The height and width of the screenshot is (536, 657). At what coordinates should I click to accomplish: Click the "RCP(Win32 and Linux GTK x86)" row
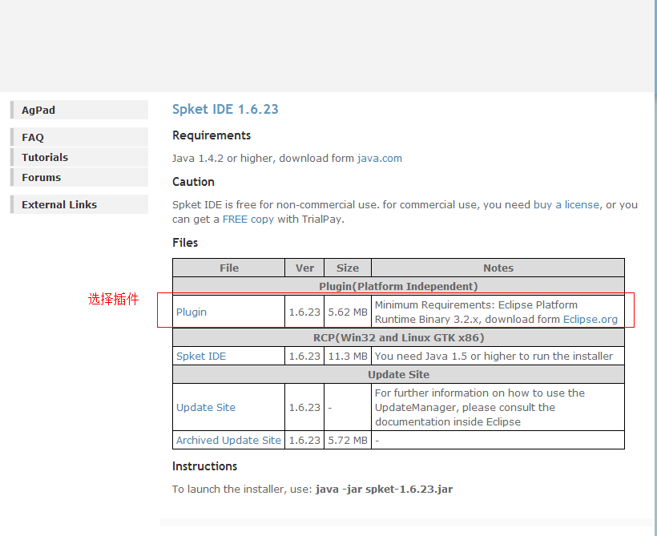tap(398, 338)
